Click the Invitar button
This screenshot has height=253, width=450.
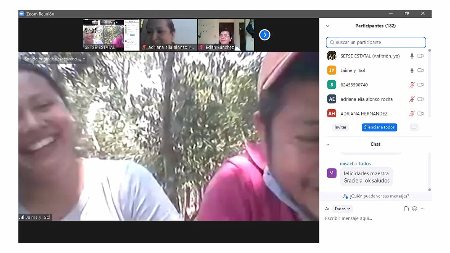tap(341, 128)
